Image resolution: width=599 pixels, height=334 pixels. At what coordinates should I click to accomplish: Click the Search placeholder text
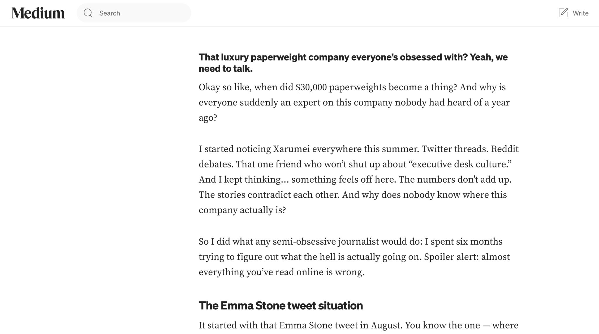coord(110,13)
